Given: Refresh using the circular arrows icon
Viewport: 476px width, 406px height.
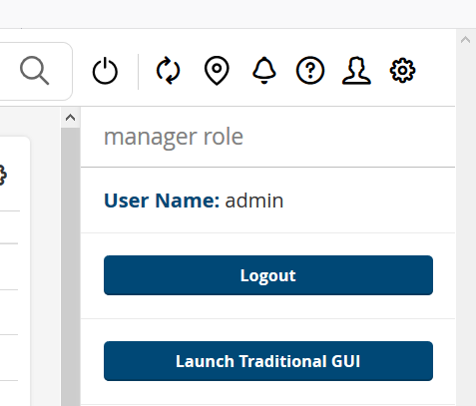Looking at the screenshot, I should tap(168, 71).
